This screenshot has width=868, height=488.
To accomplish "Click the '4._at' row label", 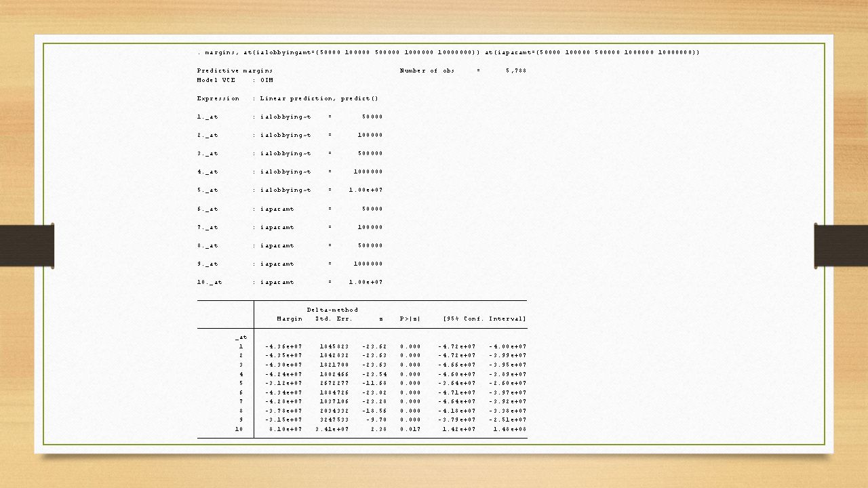I will point(208,171).
